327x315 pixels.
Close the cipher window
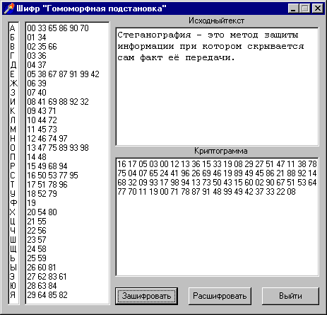click(x=318, y=8)
